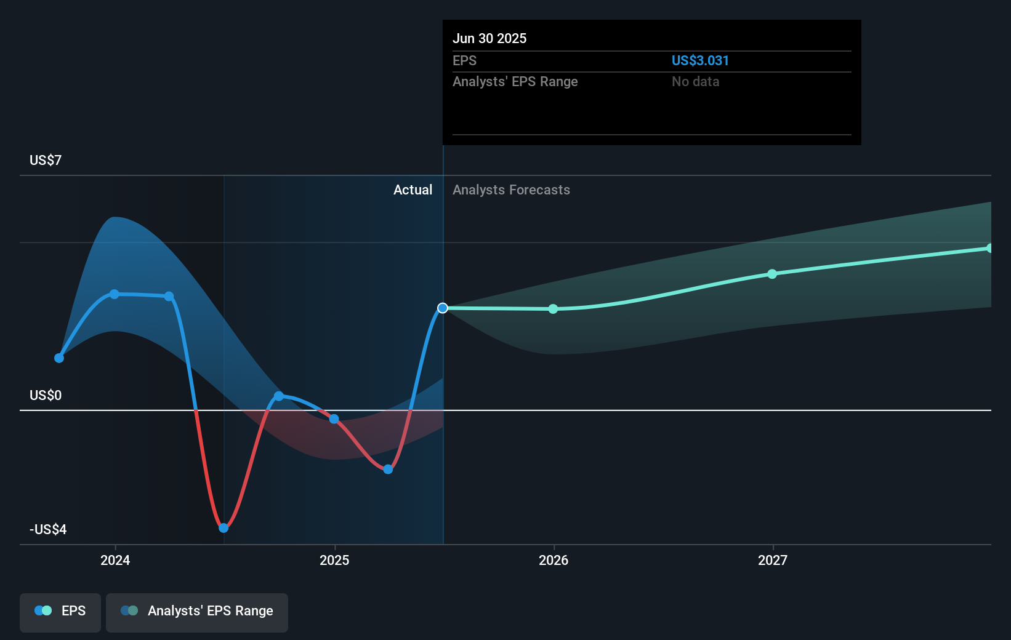
Task: Click the Actual section label
Action: (x=413, y=190)
